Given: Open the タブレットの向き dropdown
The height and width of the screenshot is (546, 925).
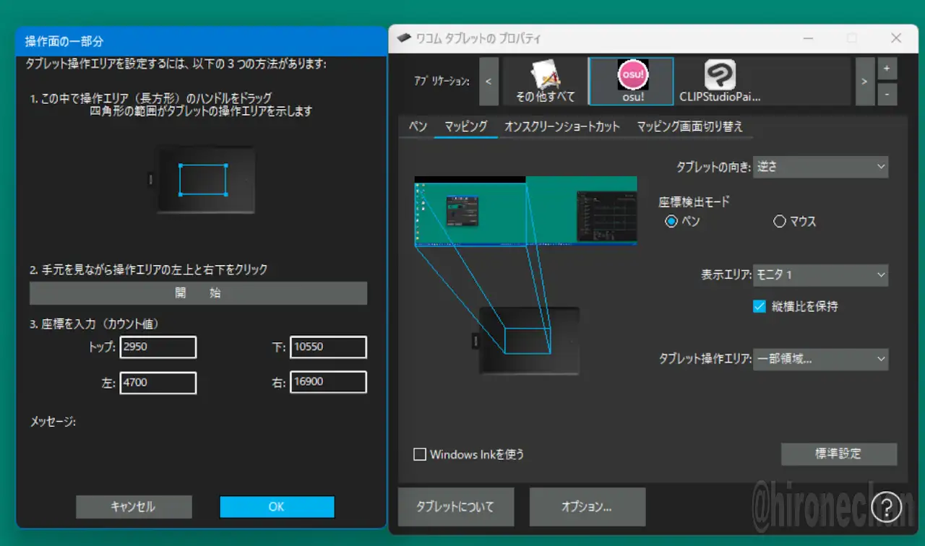Looking at the screenshot, I should pyautogui.click(x=820, y=167).
